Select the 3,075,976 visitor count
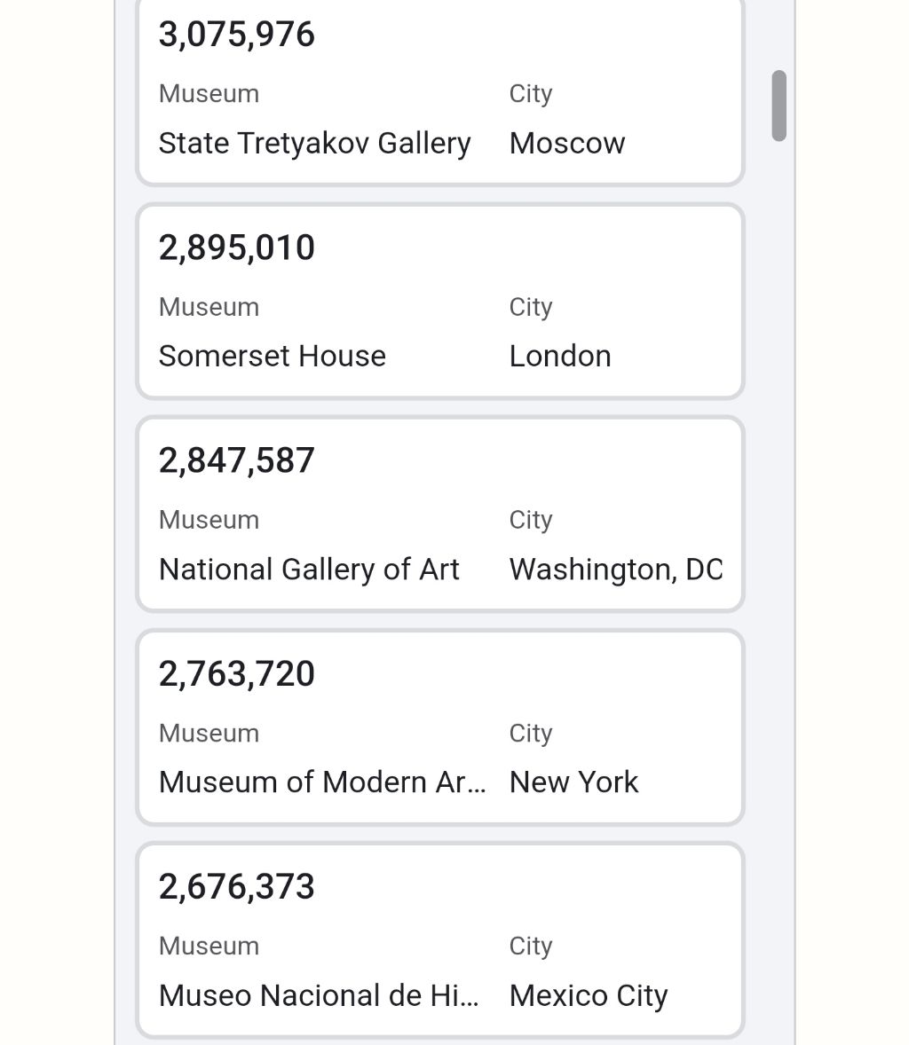The image size is (909, 1045). point(236,35)
